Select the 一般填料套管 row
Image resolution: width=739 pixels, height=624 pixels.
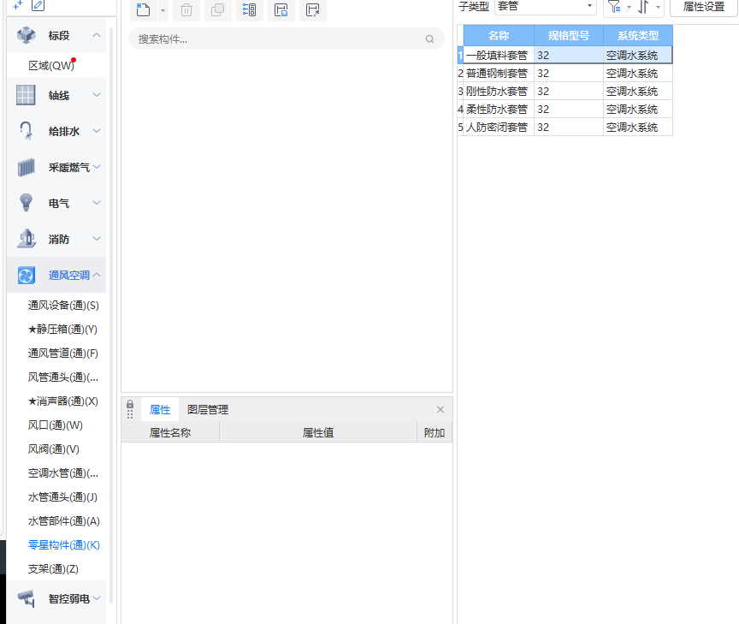[x=565, y=55]
